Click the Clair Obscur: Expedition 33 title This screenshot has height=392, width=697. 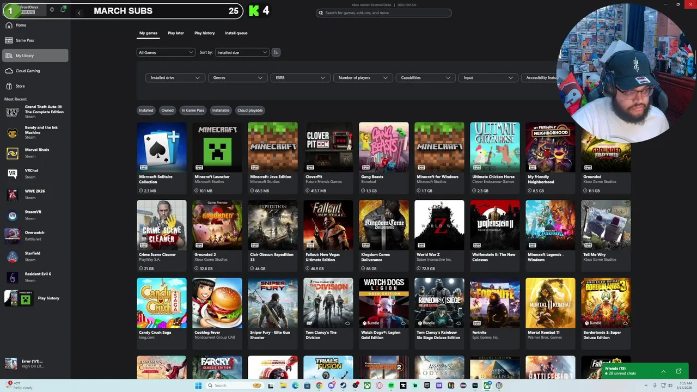coord(272,257)
